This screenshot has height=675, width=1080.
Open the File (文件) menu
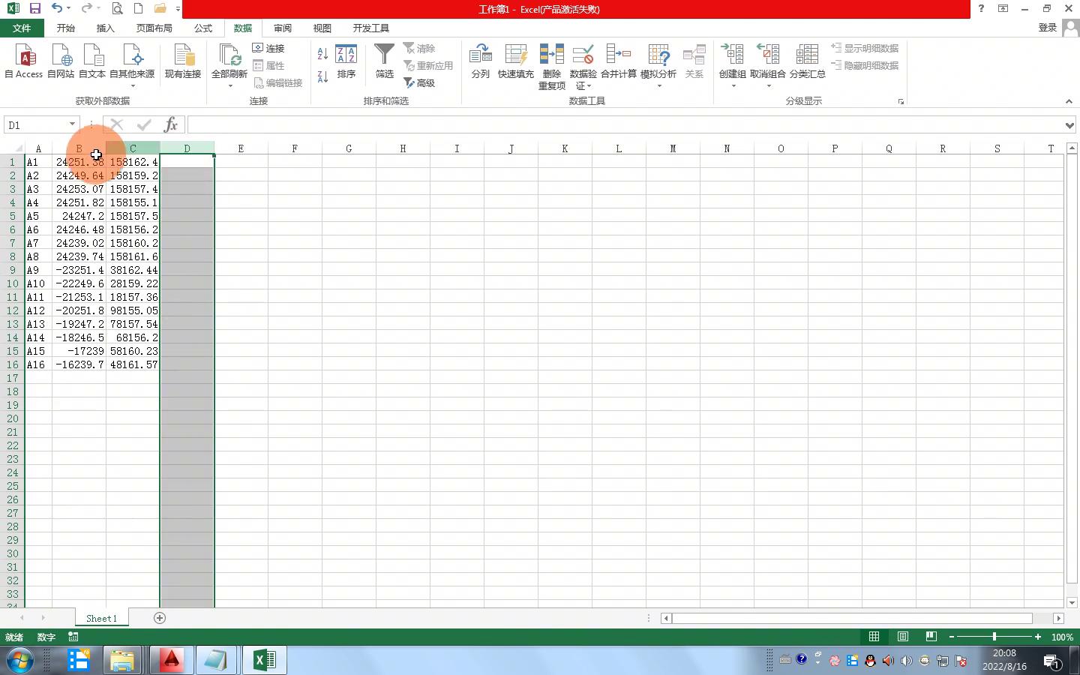click(22, 28)
